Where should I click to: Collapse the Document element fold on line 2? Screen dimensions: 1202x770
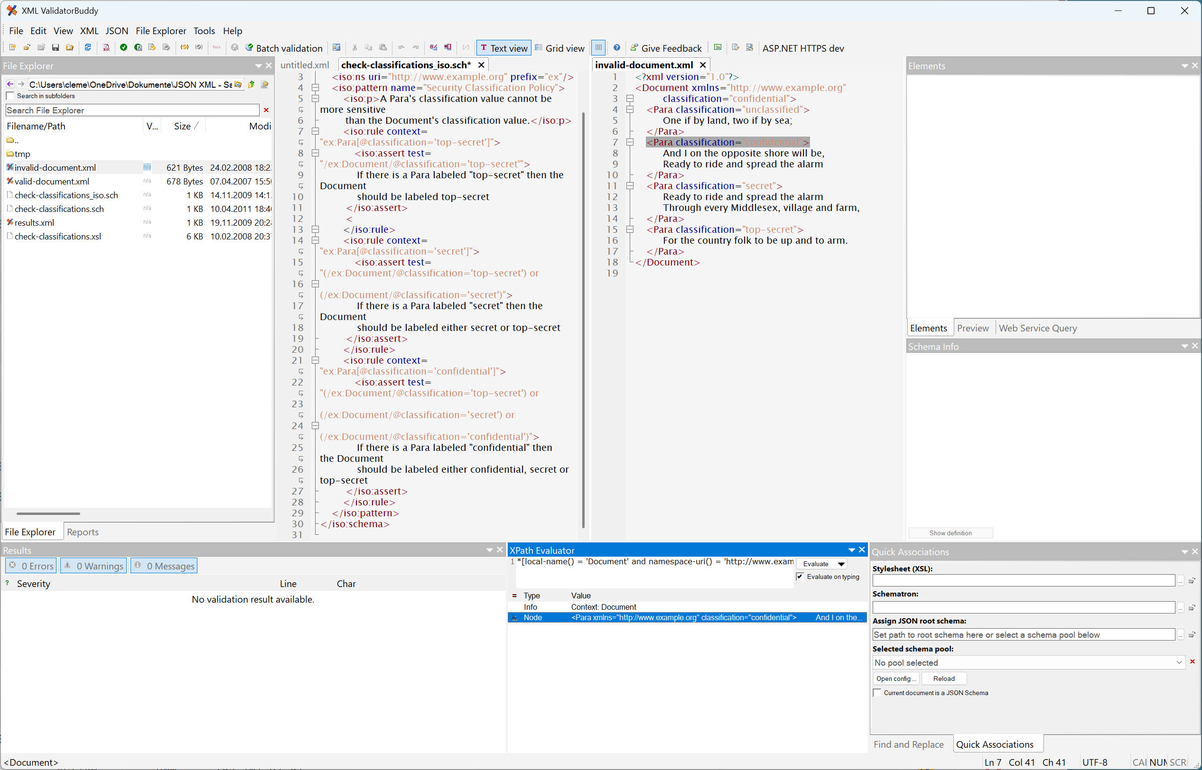pyautogui.click(x=630, y=99)
